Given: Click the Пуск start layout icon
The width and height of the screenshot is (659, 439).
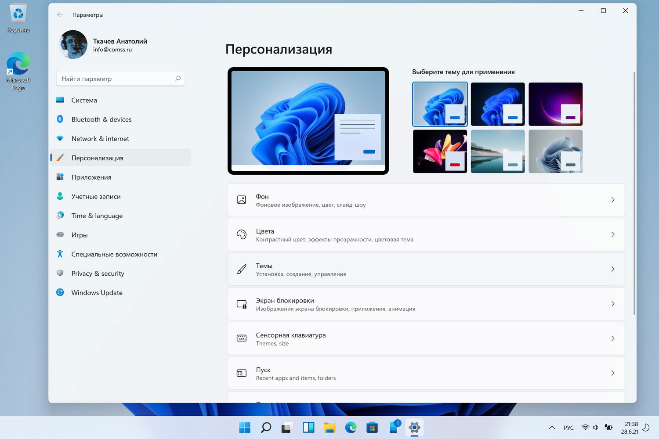Looking at the screenshot, I should click(x=242, y=373).
